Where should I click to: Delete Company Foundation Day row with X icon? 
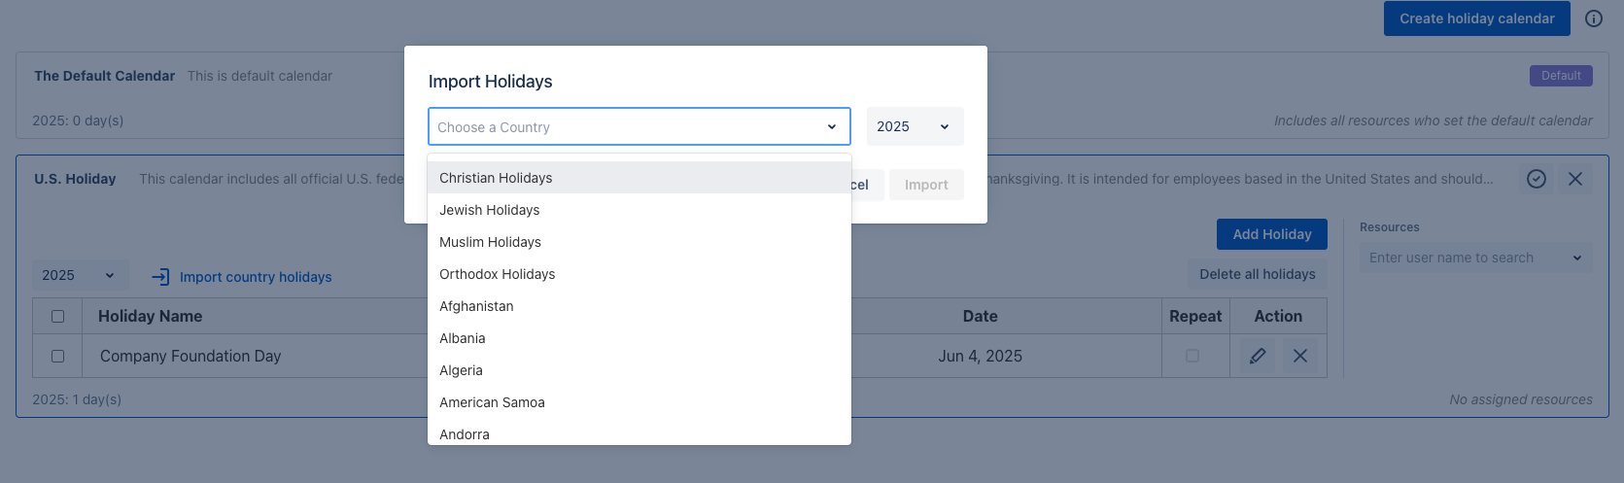tap(1300, 357)
